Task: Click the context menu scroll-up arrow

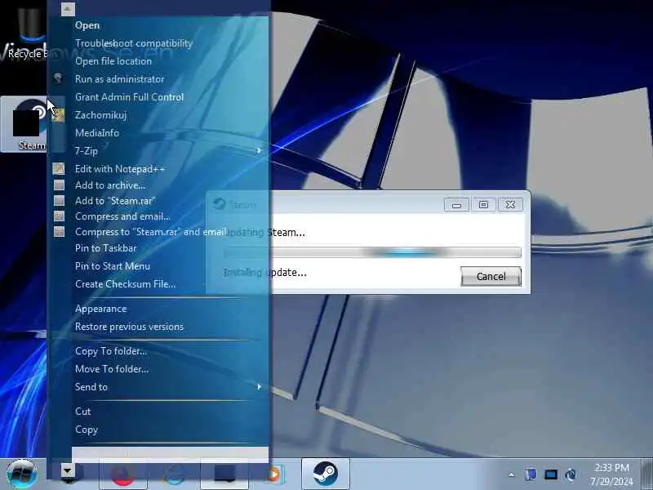Action: (x=68, y=9)
